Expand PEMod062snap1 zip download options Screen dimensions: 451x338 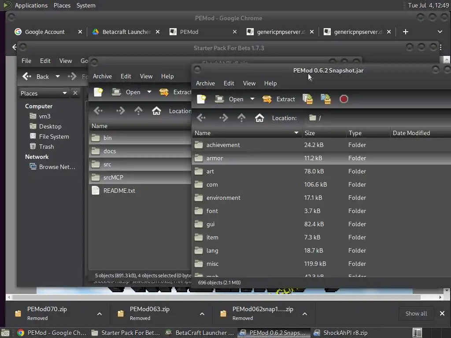pyautogui.click(x=305, y=314)
